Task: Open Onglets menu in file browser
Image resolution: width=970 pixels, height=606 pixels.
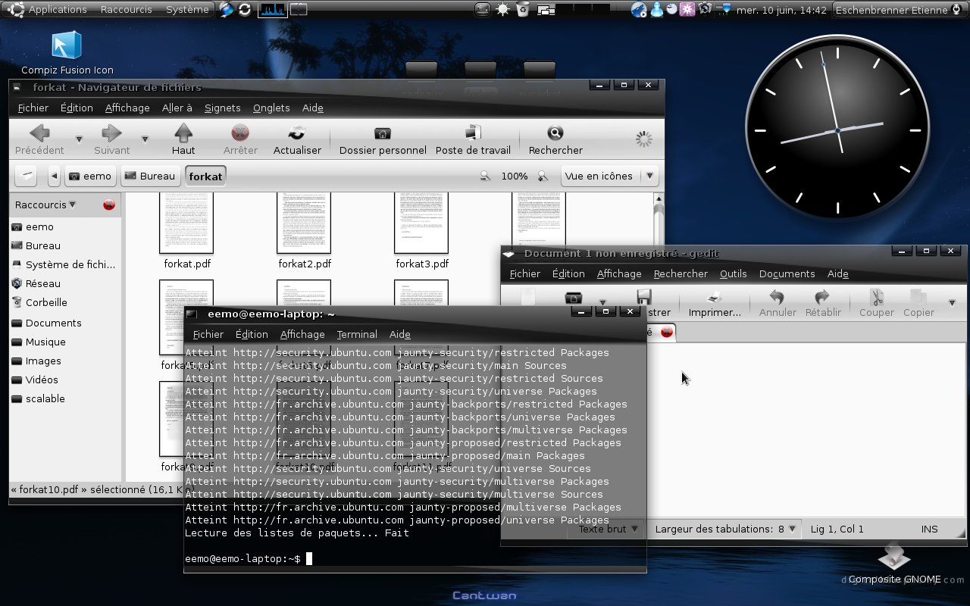Action: (x=271, y=108)
